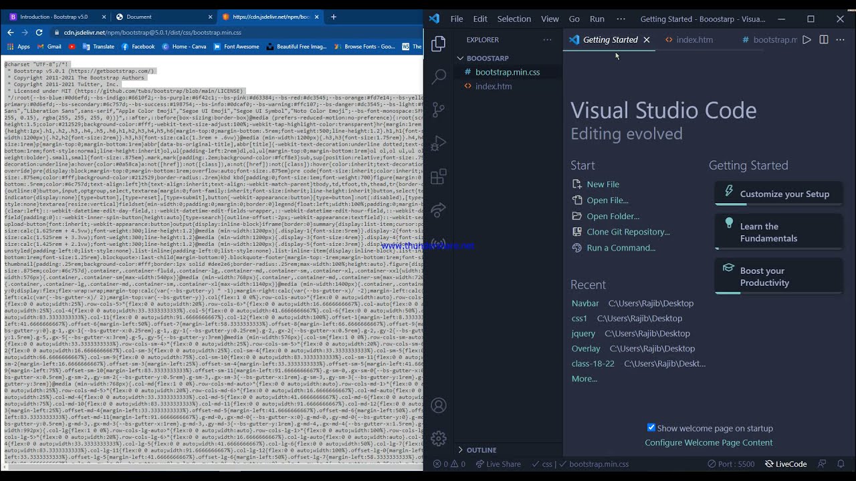Screen dimensions: 856x481
Task: Click the browser address bar URL
Action: click(x=152, y=32)
